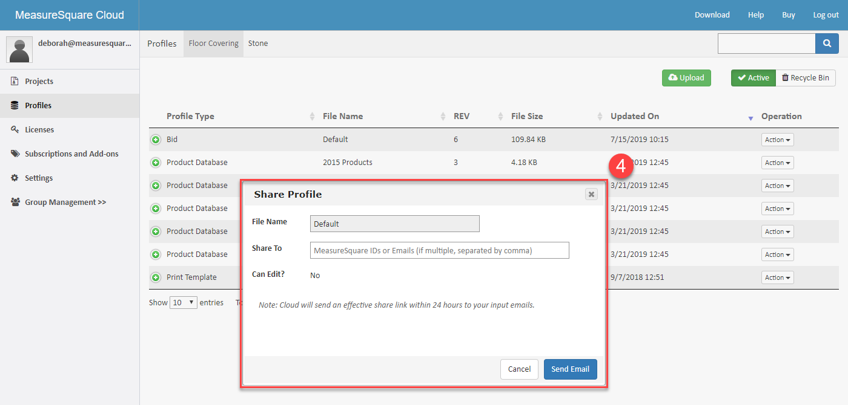
Task: Expand the Bid row plus icon
Action: pyautogui.click(x=156, y=140)
